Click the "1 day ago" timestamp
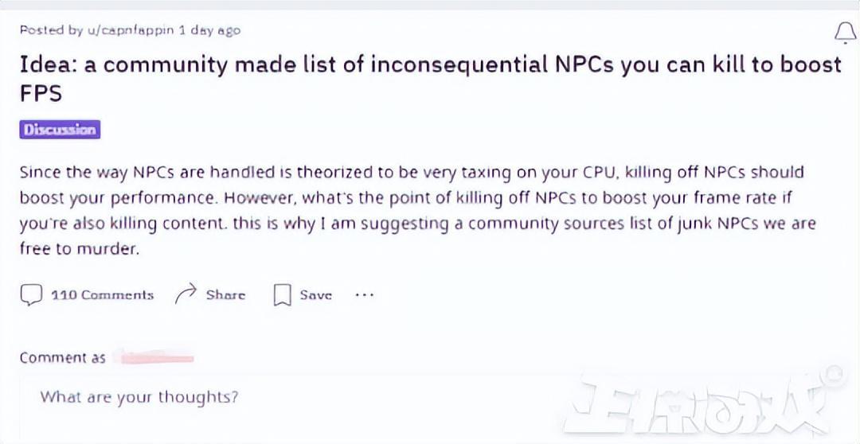Image resolution: width=860 pixels, height=444 pixels. pyautogui.click(x=209, y=30)
